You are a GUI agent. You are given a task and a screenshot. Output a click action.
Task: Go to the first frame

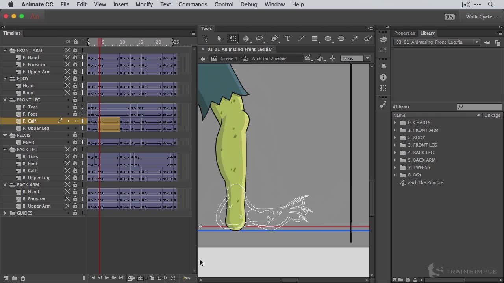(93, 278)
